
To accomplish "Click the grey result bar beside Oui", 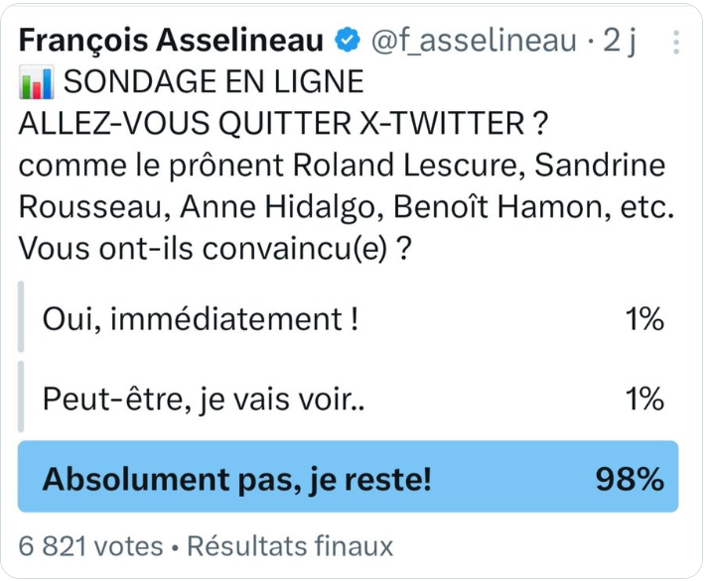I will pyautogui.click(x=21, y=316).
